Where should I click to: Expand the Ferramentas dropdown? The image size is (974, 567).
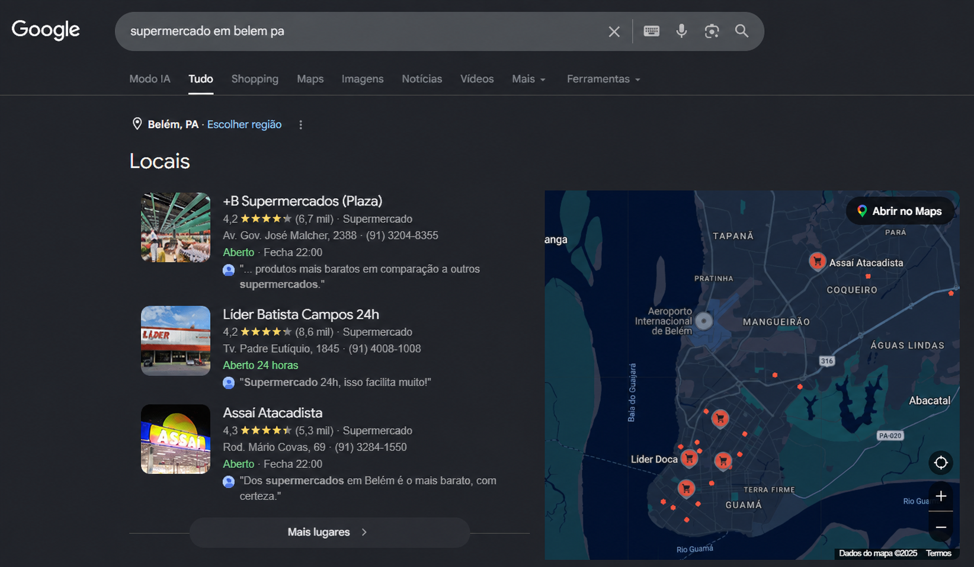click(x=603, y=79)
